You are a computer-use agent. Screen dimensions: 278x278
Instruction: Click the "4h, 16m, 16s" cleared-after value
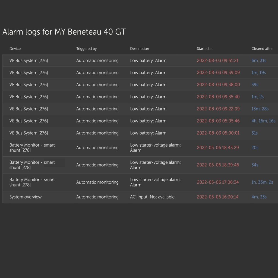click(x=263, y=121)
